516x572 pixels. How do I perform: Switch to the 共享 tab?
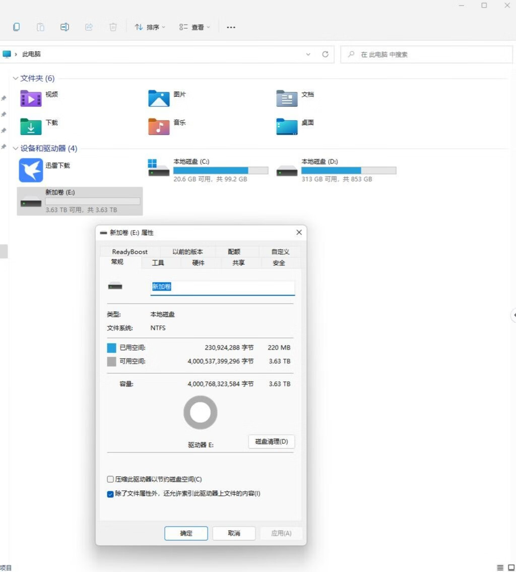239,263
